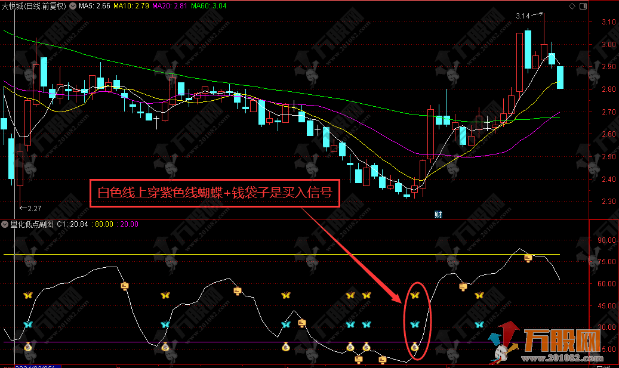Select the leftmost yellow butterfly signal

27,295
